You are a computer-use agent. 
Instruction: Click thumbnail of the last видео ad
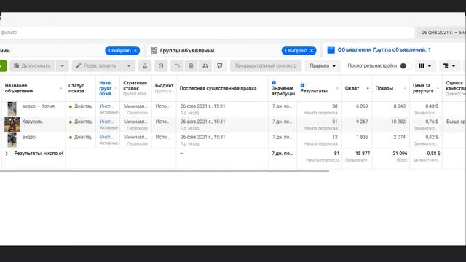click(12, 140)
